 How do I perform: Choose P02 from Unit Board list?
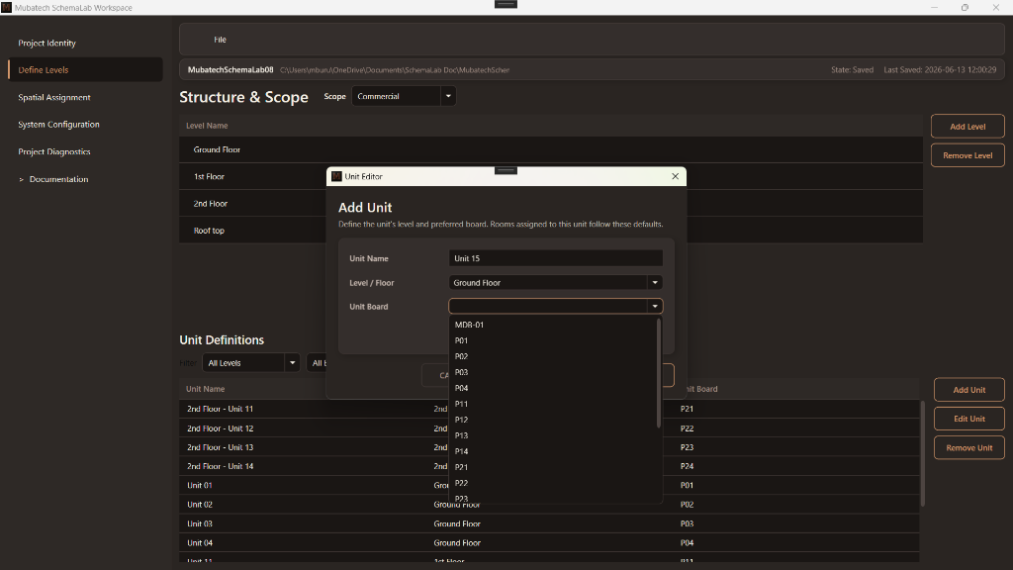[553, 356]
